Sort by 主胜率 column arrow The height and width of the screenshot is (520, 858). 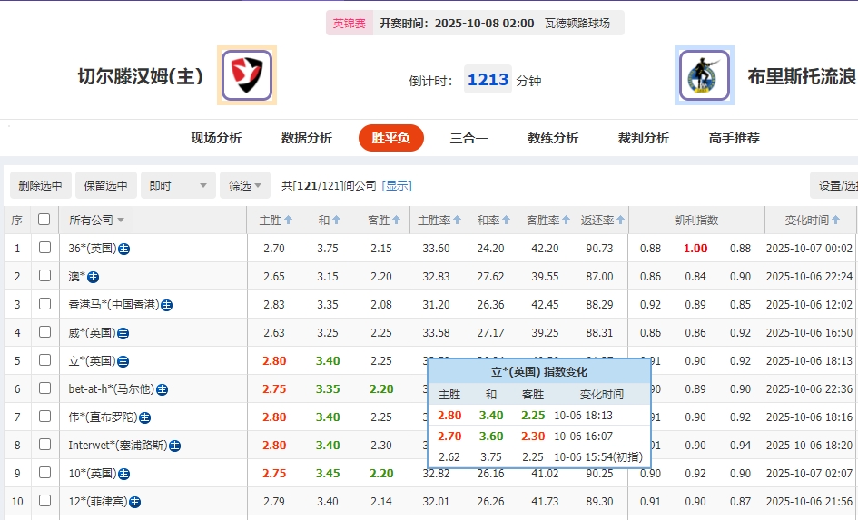(x=457, y=220)
